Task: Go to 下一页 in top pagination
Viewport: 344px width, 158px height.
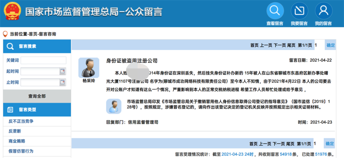Action: pos(279,45)
